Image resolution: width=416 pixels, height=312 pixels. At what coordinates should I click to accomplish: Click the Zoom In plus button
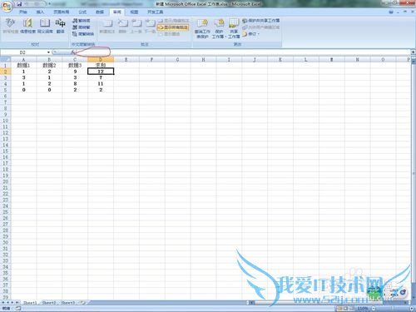411,309
